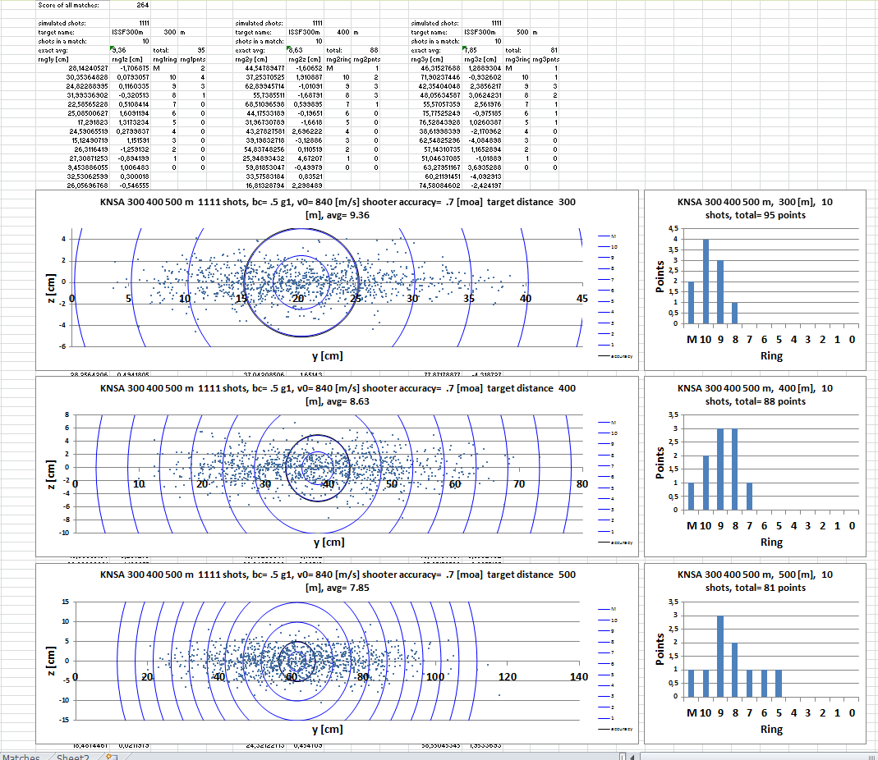Image resolution: width=878 pixels, height=760 pixels.
Task: Select the cell with value -1,706875
Action: pos(131,68)
